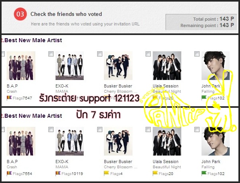This screenshot has height=183, width=240.
Task: Check the Ulala Session checkbox in second section
Action: click(x=148, y=129)
